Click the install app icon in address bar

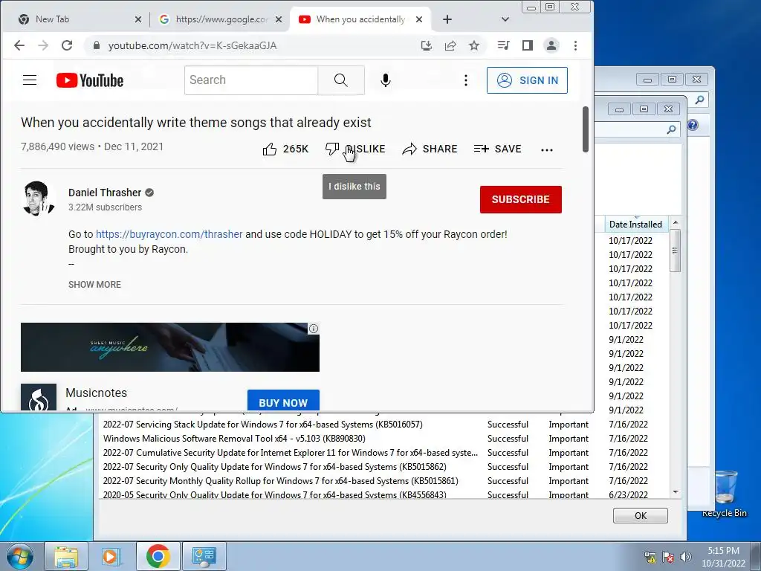click(426, 45)
